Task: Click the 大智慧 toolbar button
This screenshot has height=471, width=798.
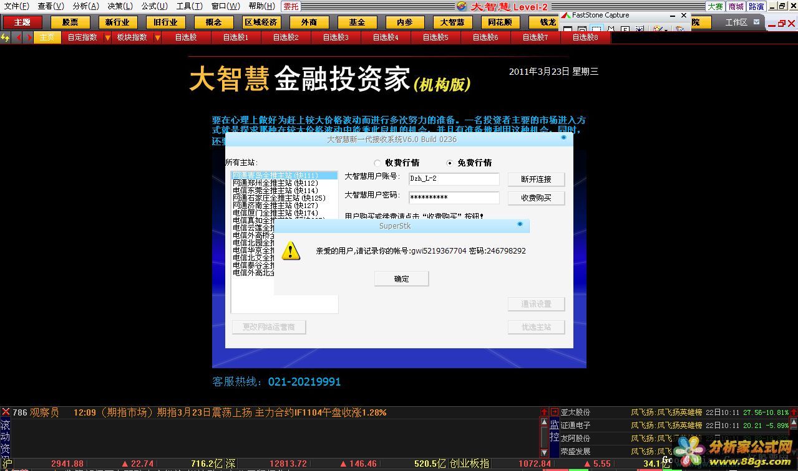Action: [x=452, y=22]
